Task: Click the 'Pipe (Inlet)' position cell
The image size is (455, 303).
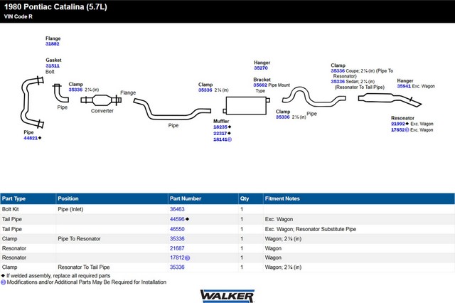Action: [x=70, y=209]
